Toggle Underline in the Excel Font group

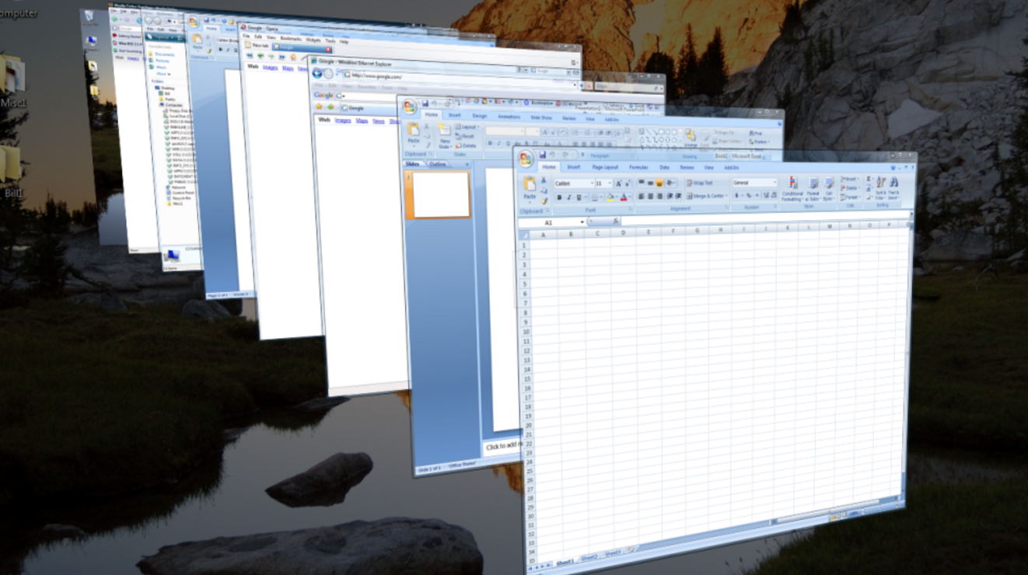click(579, 197)
